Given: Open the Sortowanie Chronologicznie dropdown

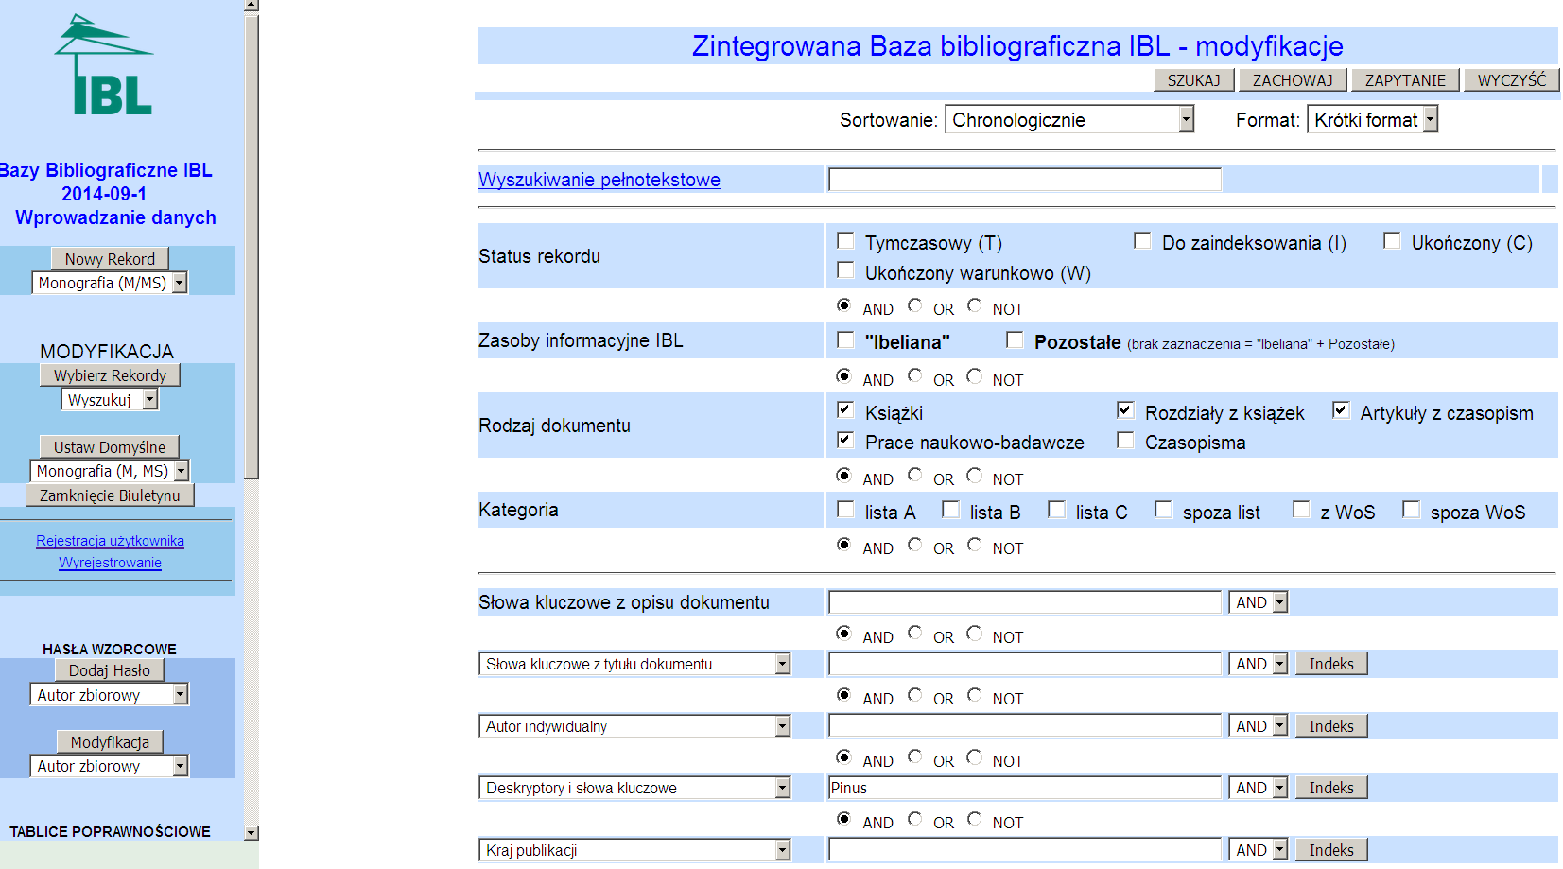Looking at the screenshot, I should coord(1069,120).
